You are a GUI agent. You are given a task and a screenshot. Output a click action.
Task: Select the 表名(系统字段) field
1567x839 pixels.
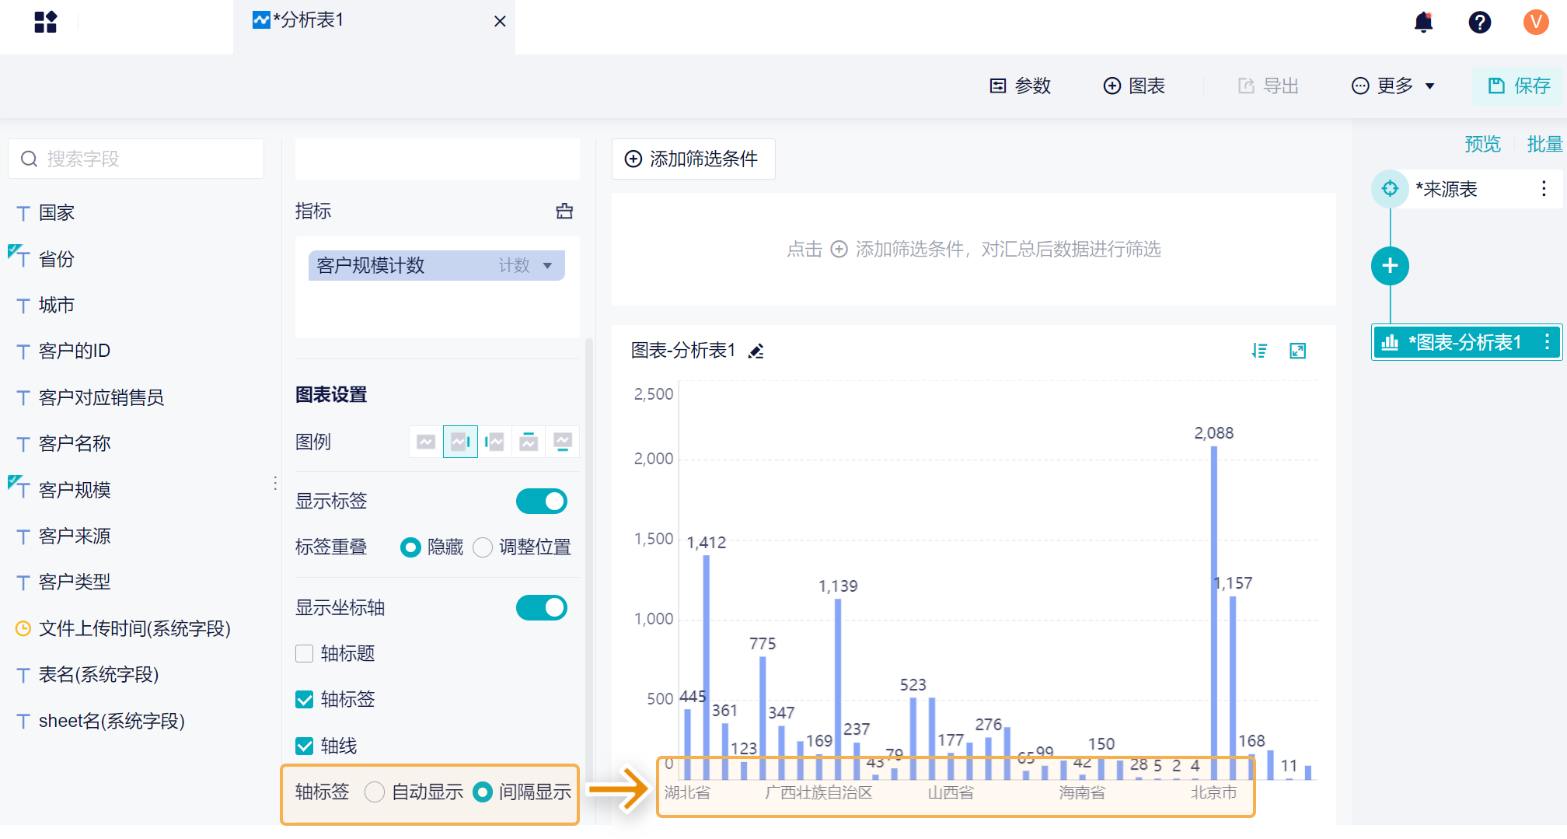pos(98,674)
